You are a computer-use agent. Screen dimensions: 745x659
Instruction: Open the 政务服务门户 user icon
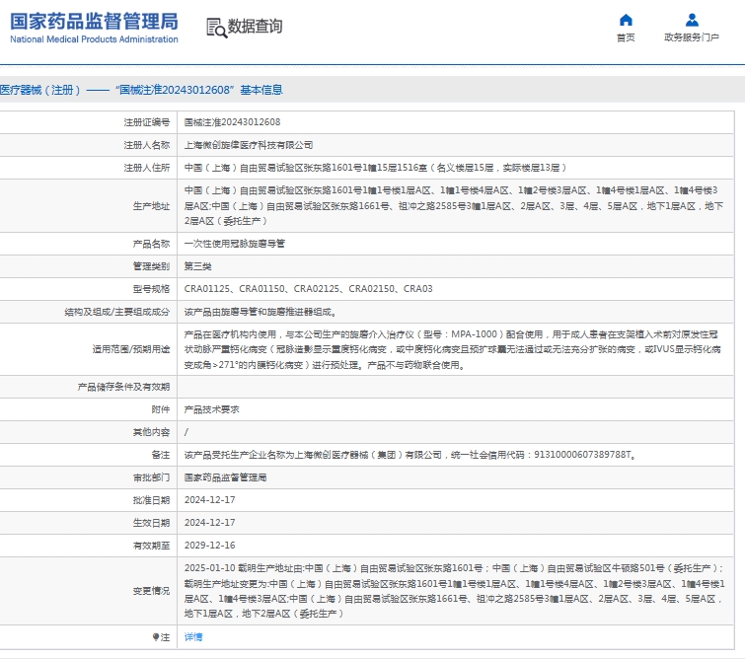692,20
